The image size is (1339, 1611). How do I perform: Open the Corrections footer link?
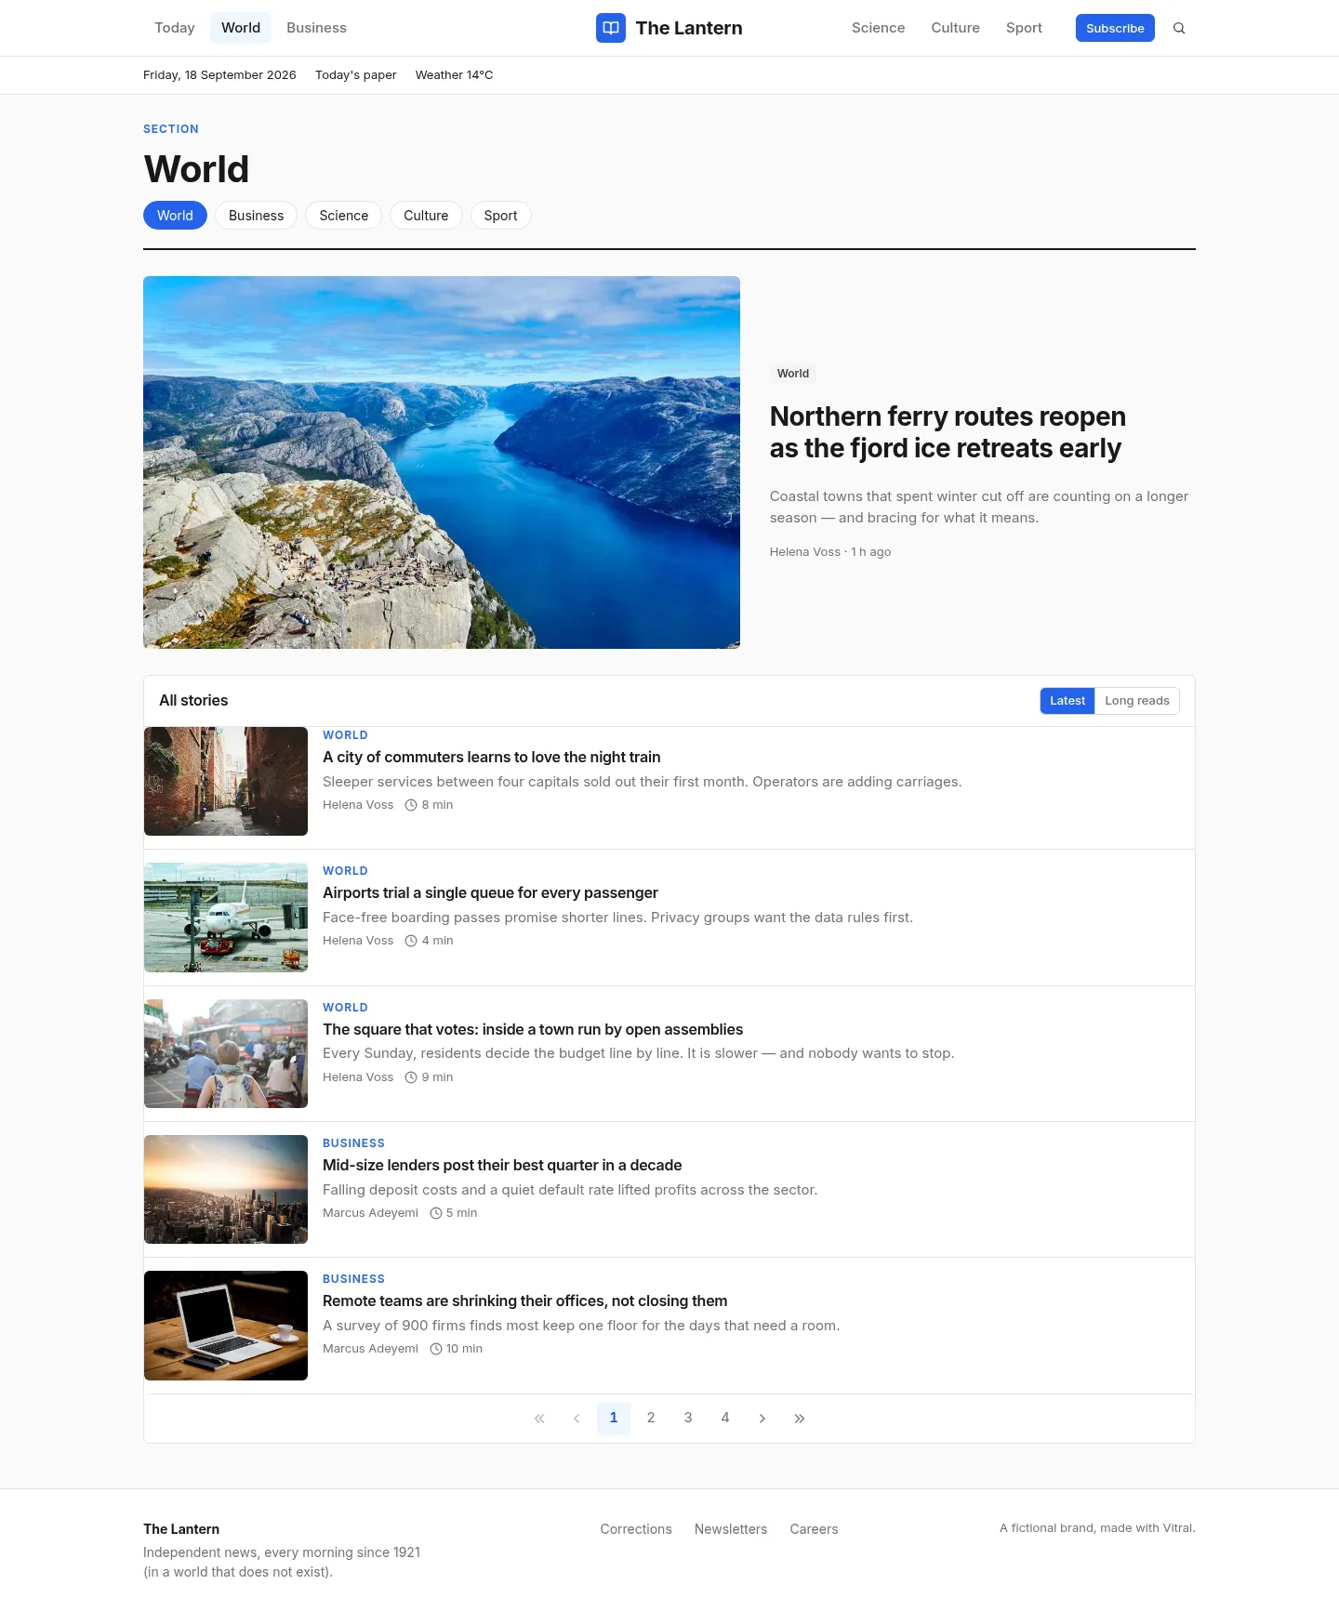click(x=636, y=1529)
